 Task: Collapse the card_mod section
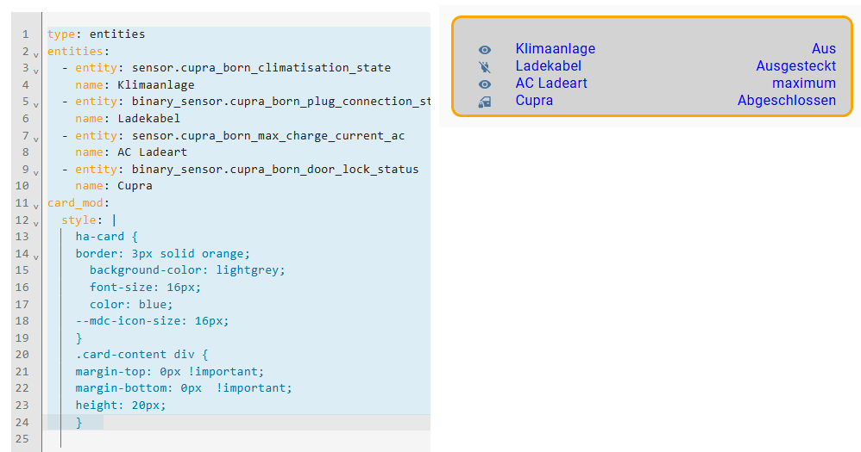point(35,205)
